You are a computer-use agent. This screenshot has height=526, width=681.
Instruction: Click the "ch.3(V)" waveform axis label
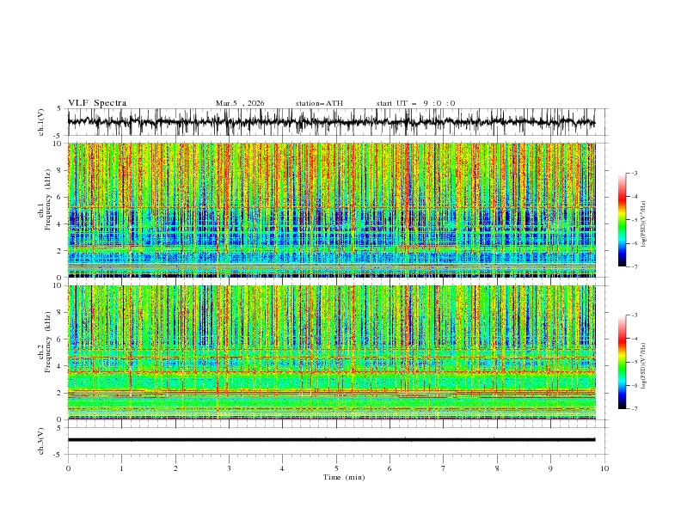click(41, 441)
